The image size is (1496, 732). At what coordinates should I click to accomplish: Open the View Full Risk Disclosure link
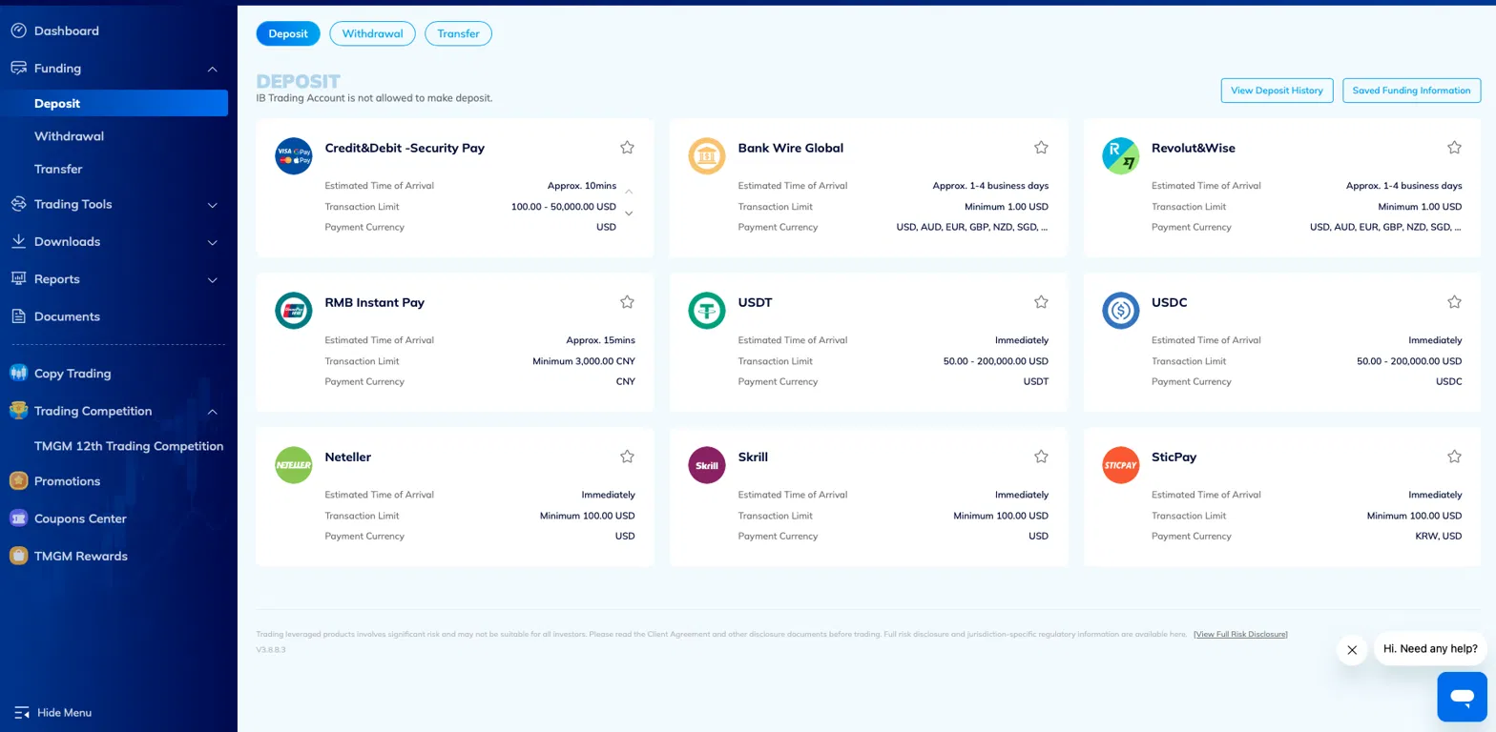(1240, 634)
